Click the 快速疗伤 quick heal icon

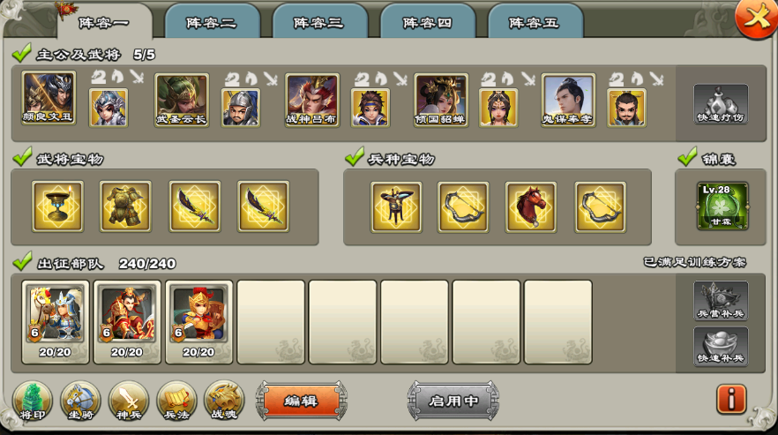[721, 104]
